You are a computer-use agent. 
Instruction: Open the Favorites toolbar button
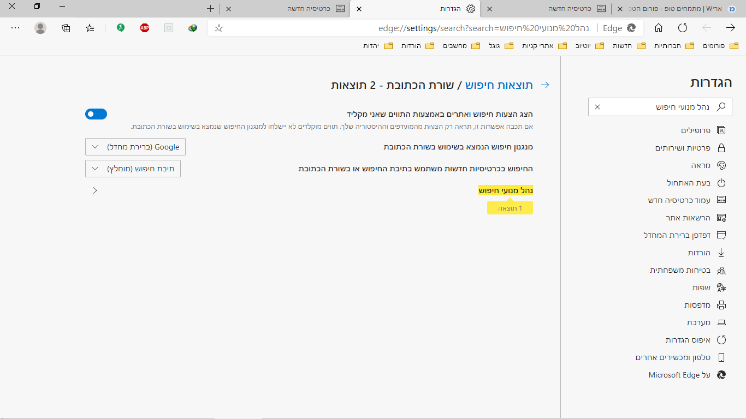[90, 28]
